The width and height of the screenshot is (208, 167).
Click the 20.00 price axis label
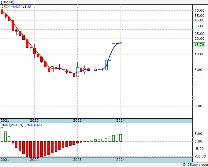click(x=199, y=39)
